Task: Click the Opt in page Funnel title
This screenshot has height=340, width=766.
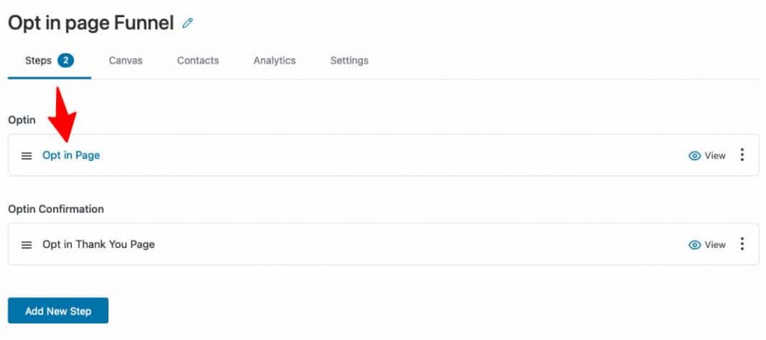Action: click(91, 23)
